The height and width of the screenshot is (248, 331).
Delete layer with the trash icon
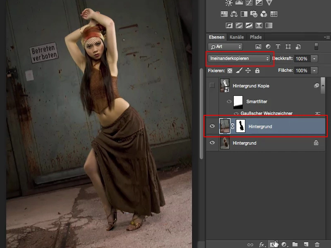tap(317, 244)
